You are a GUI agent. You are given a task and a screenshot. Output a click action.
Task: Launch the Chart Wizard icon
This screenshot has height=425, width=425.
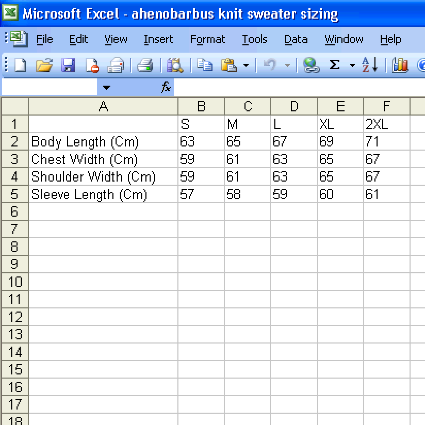400,65
